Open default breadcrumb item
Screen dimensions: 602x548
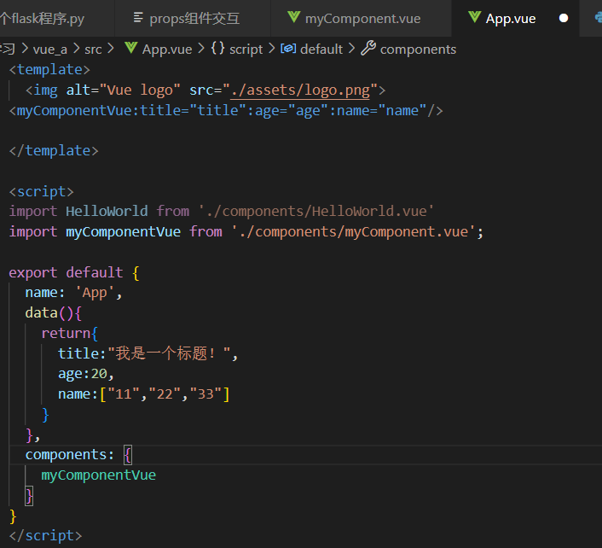pos(321,50)
